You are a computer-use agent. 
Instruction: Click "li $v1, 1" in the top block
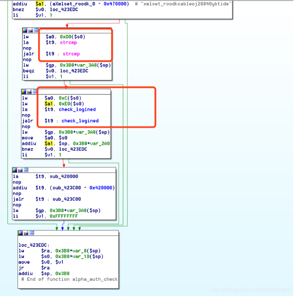[x=32, y=15]
